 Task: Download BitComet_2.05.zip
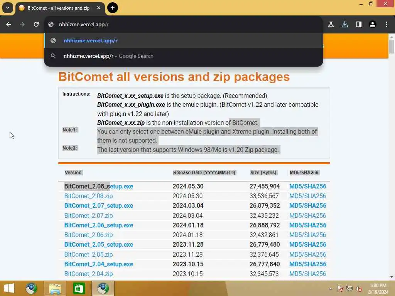[88, 254]
